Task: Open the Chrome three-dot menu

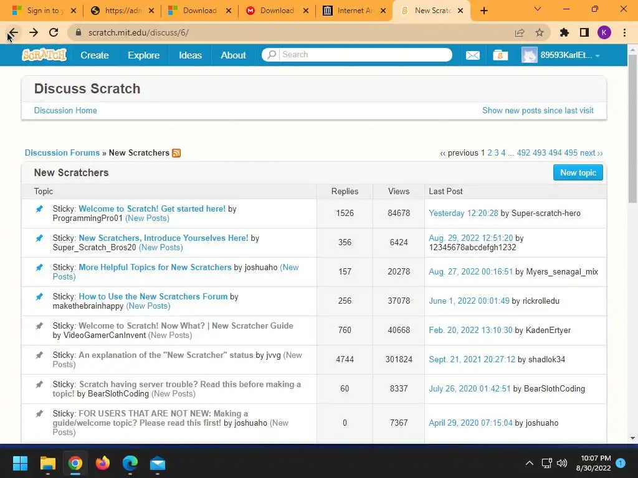Action: (x=624, y=32)
